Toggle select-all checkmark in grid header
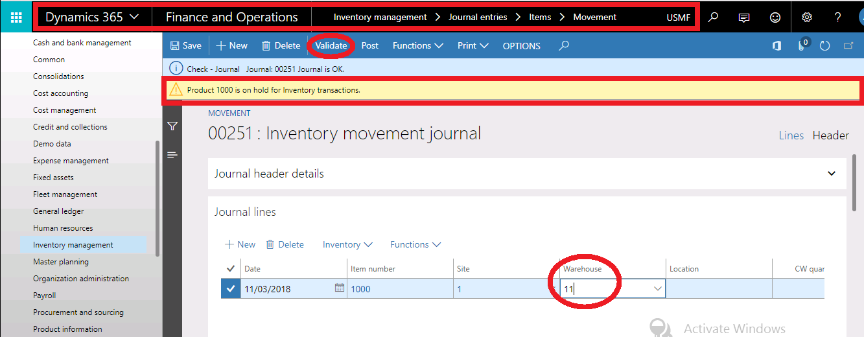Viewport: 864px width, 337px height. pos(231,268)
